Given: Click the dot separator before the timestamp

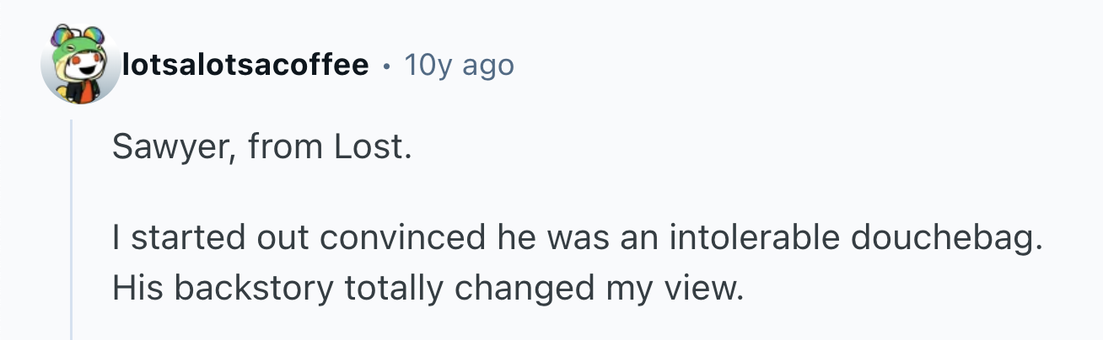Looking at the screenshot, I should (x=387, y=65).
